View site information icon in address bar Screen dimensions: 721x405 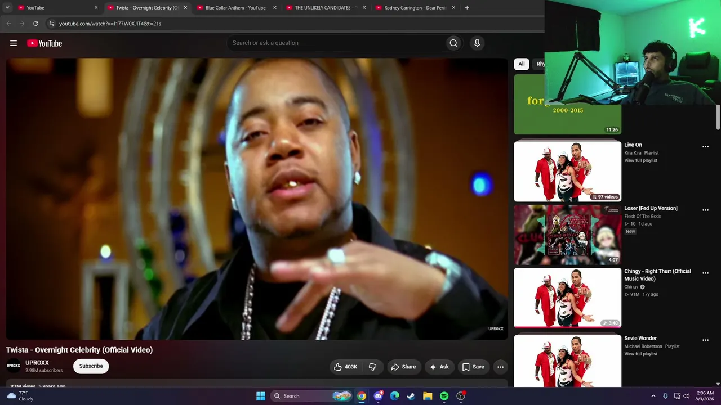[51, 24]
